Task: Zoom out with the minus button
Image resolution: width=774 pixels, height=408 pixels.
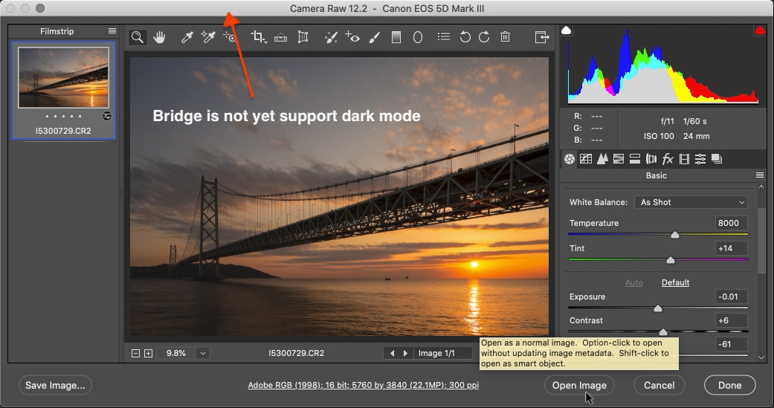Action: [135, 353]
